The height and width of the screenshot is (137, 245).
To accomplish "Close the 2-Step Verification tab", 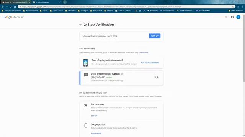I will [60, 2].
